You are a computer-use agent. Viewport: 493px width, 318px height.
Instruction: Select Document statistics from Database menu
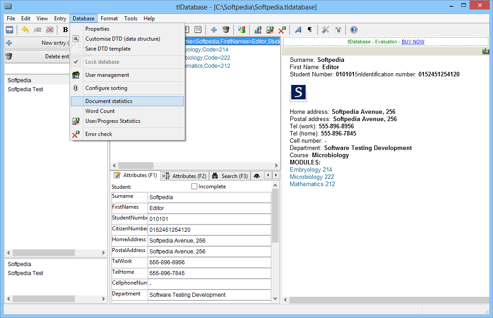pos(109,101)
